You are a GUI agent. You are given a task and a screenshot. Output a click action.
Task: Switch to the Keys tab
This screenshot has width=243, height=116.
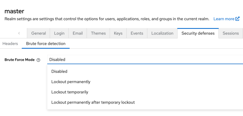pos(118,33)
